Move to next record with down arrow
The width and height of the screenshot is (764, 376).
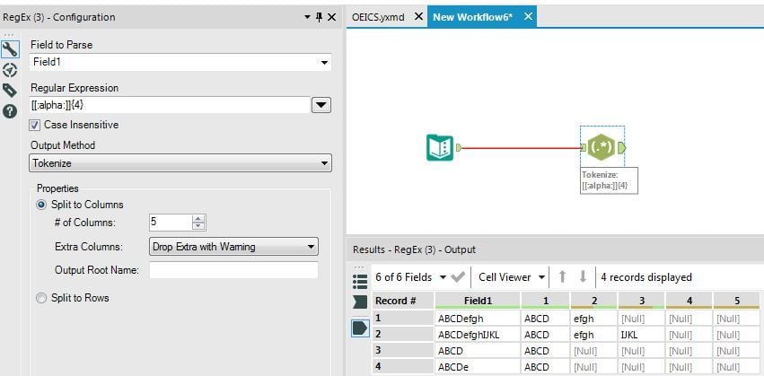[583, 276]
